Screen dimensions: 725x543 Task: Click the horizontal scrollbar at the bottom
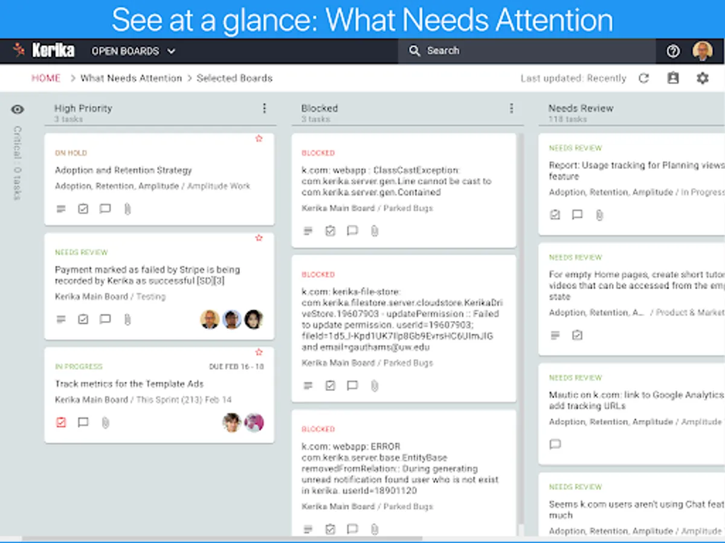click(223, 539)
